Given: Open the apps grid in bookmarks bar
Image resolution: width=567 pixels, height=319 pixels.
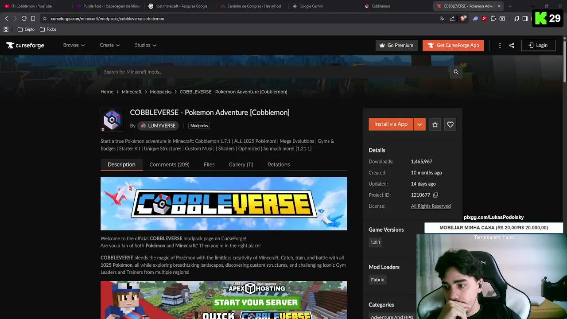Looking at the screenshot, I should pos(6,29).
